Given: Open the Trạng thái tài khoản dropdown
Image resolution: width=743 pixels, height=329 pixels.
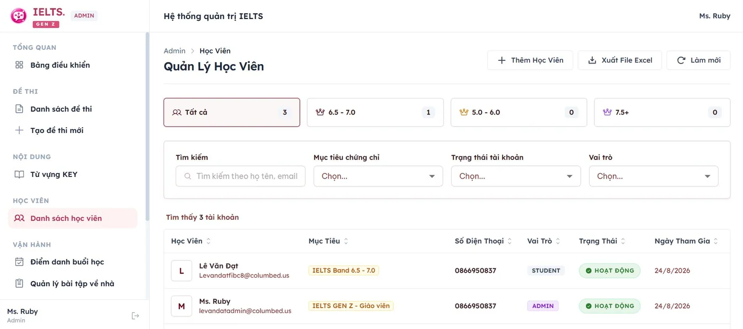Looking at the screenshot, I should pos(516,176).
